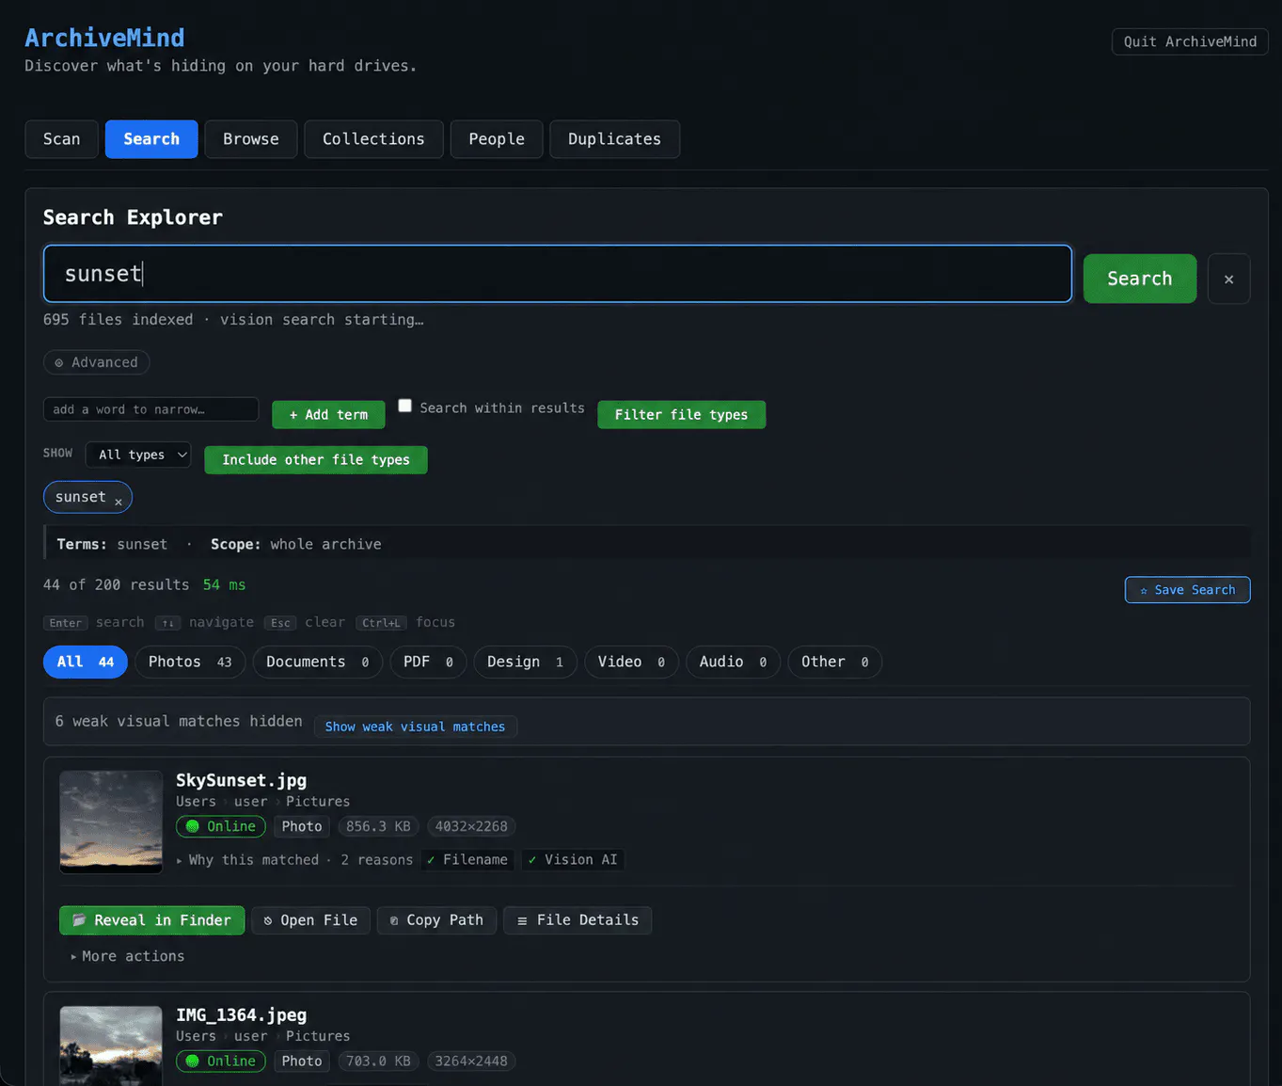Open File for SkySunset.jpg
The image size is (1282, 1086).
pyautogui.click(x=310, y=920)
